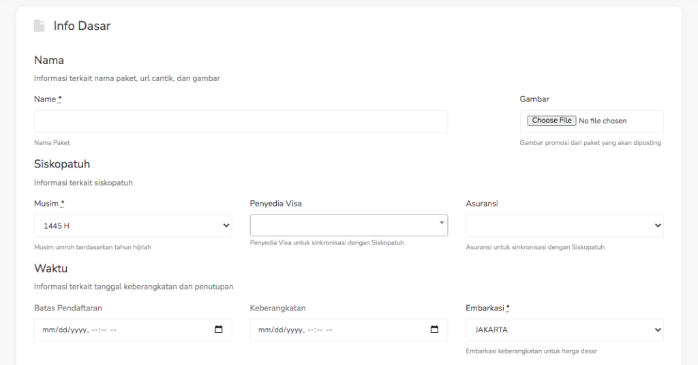
Task: Click the Embarkasi field label
Action: [485, 308]
